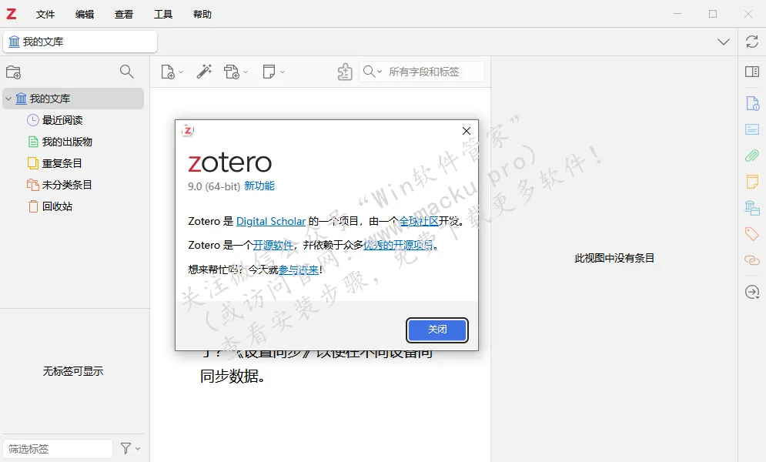Open the libraries and collections side icon

[x=752, y=208]
